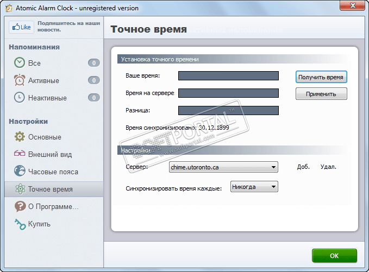
Task: Click the Время на сервере field
Action: (228, 93)
